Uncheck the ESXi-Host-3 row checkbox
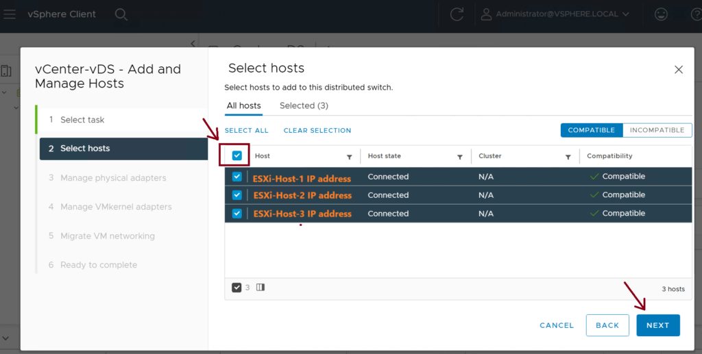 pos(237,214)
